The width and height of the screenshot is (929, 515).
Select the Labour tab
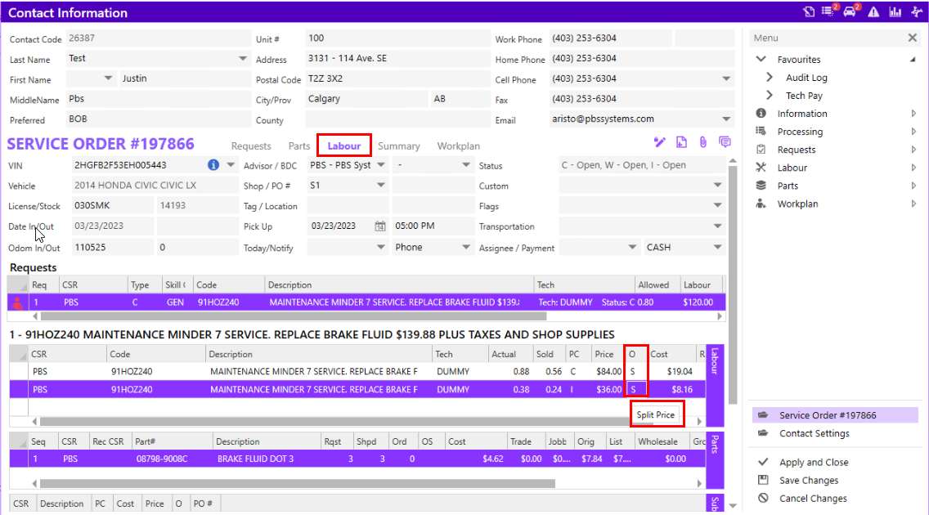344,146
